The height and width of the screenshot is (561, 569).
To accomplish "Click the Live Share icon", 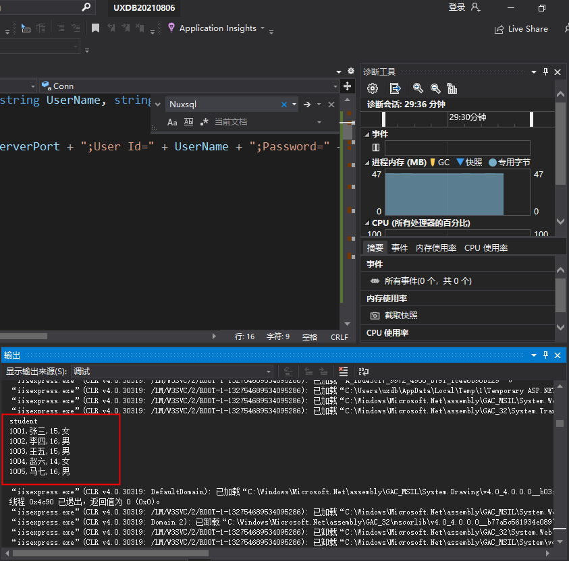I will click(x=499, y=29).
